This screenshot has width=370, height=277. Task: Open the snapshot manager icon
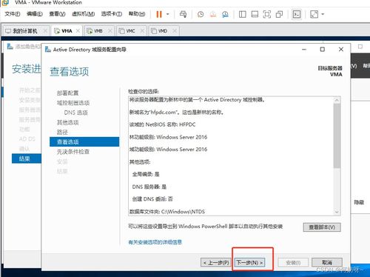pyautogui.click(x=225, y=14)
